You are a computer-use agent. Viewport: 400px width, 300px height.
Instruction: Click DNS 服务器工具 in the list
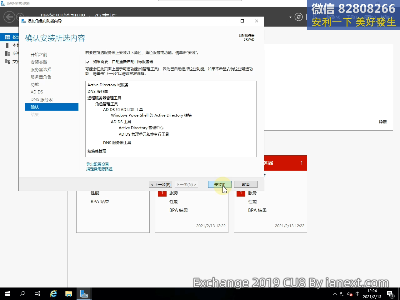coord(117,143)
